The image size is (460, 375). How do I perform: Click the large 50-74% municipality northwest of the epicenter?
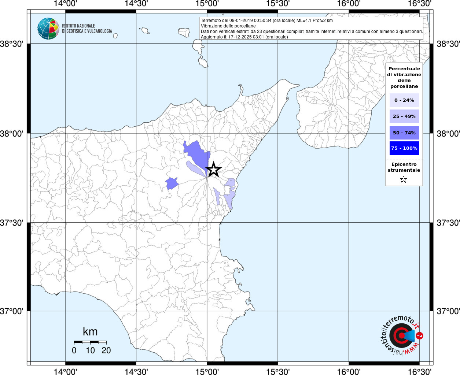tap(198, 156)
